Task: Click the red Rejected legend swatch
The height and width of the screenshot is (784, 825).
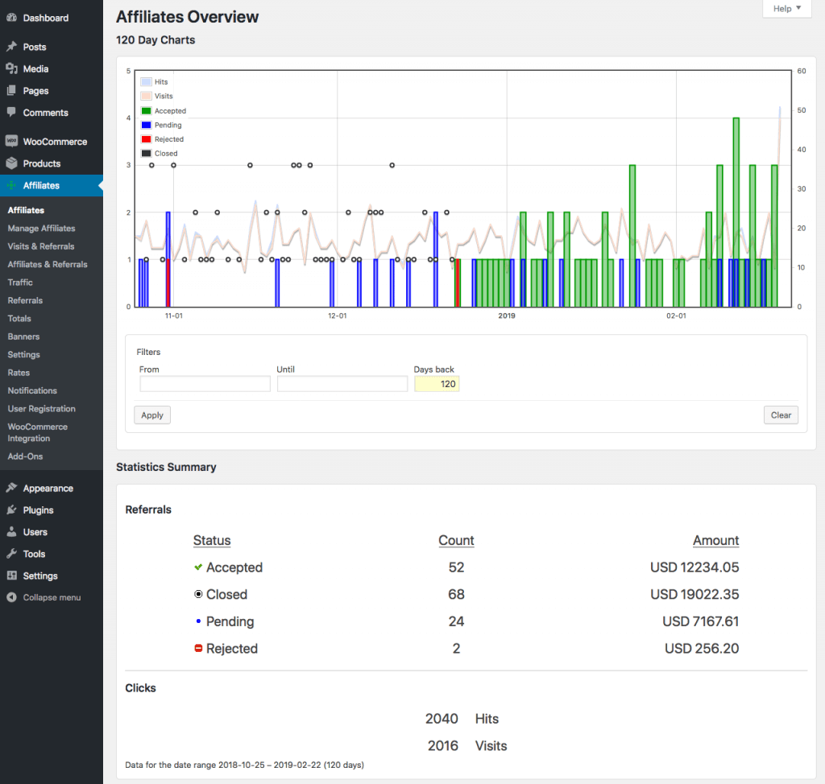Action: coord(147,138)
